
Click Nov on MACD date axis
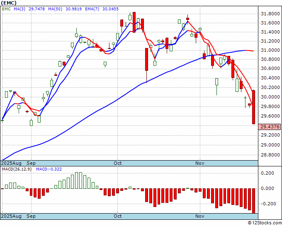click(x=200, y=216)
